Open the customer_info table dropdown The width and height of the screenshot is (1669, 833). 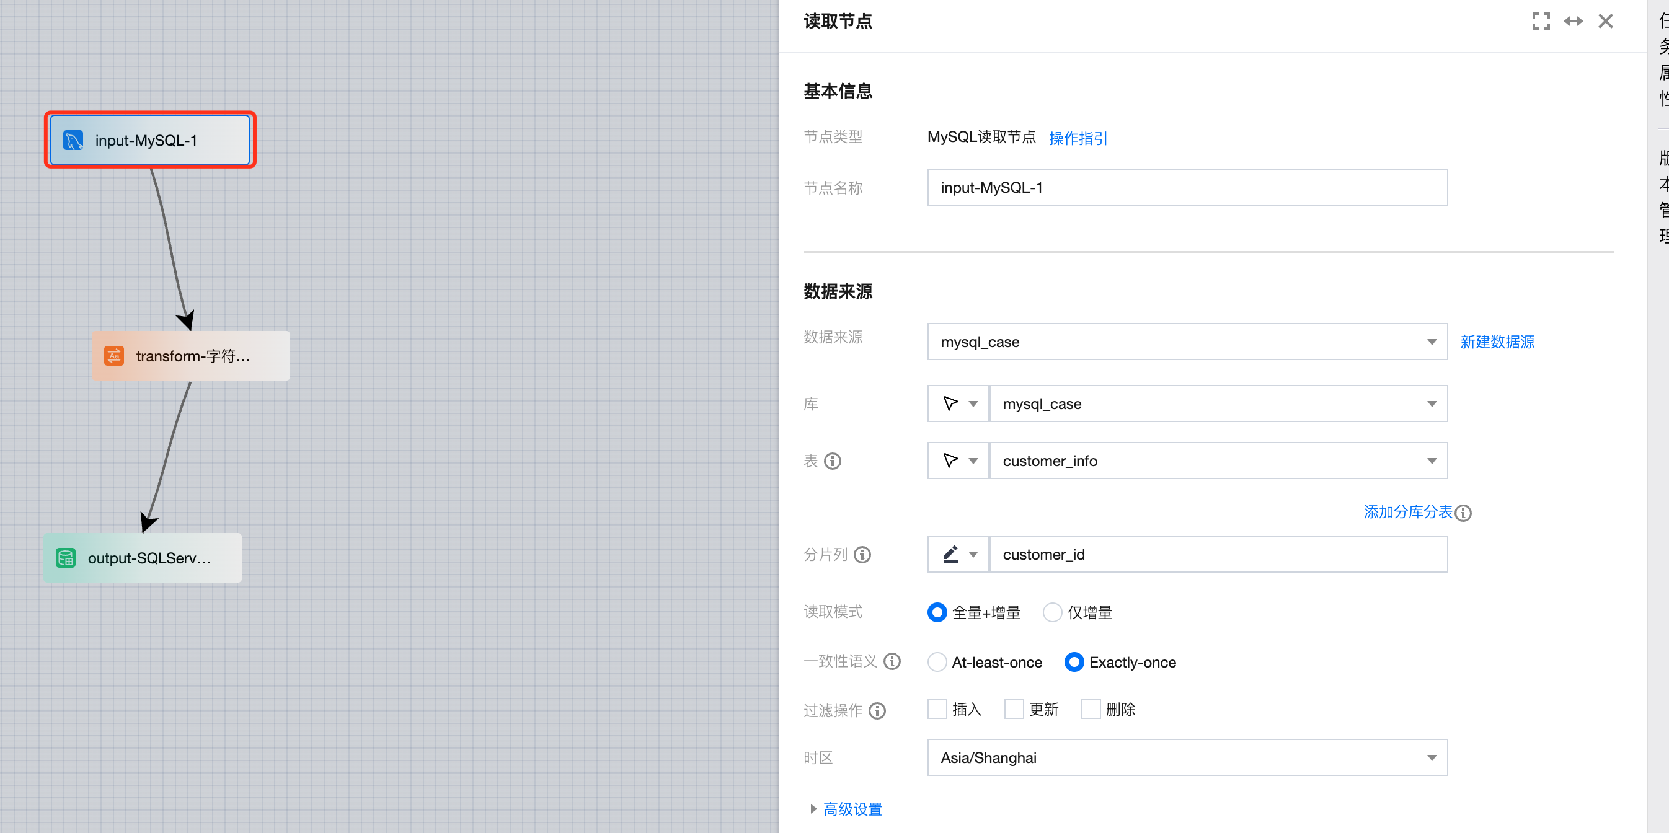1218,461
